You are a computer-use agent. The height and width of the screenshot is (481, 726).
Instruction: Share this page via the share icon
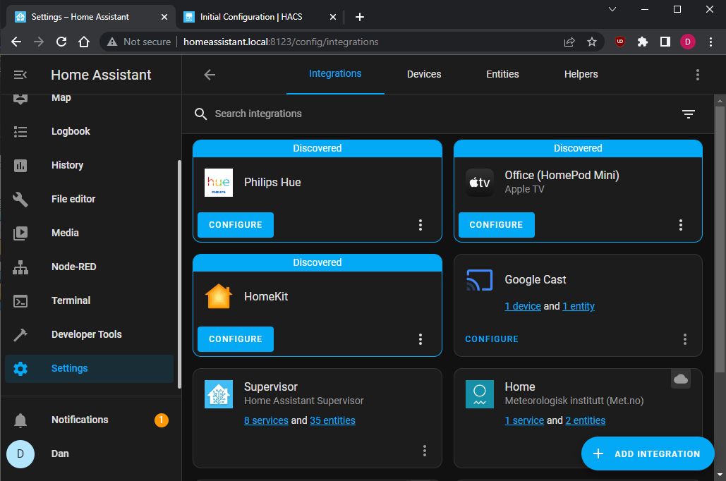point(569,42)
